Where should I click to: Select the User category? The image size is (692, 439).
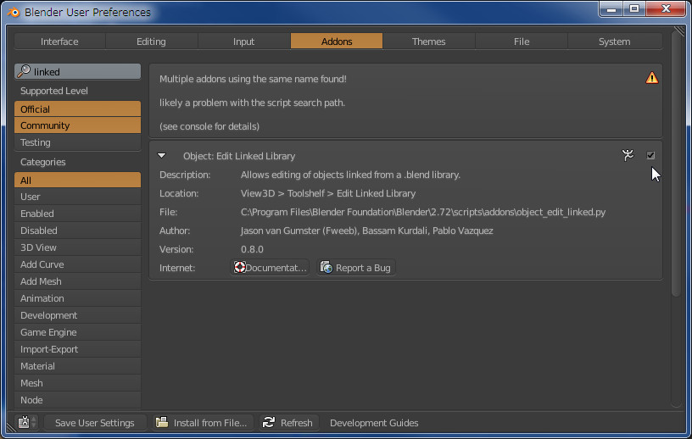(78, 197)
